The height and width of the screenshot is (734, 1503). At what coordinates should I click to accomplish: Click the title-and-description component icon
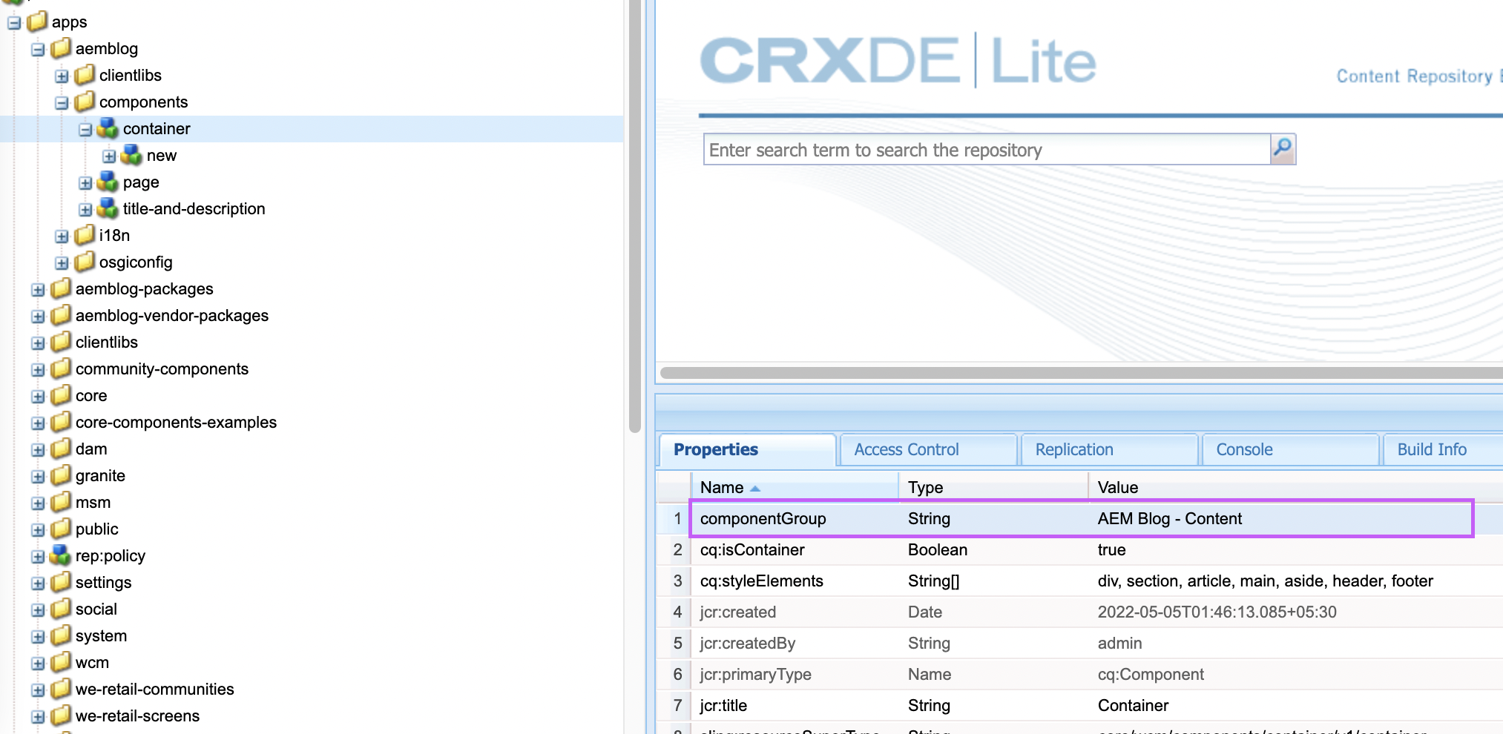[x=108, y=208]
